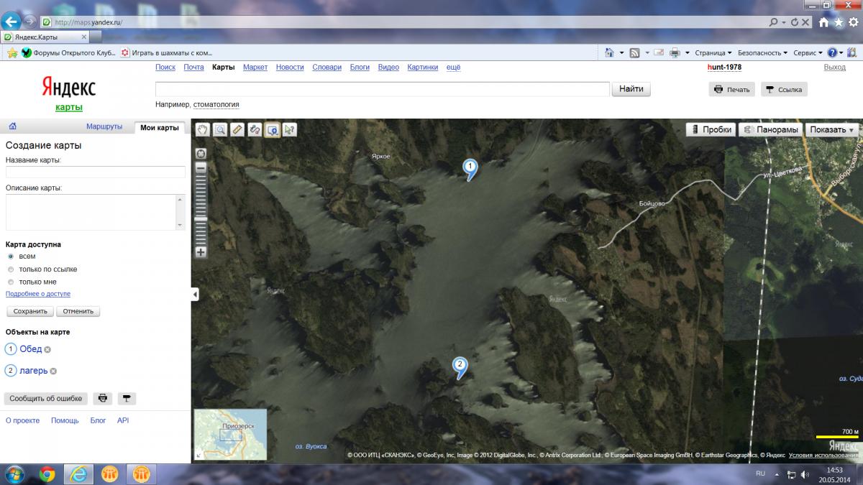Select the ruler distance measurement tool
The width and height of the screenshot is (863, 485).
[237, 130]
